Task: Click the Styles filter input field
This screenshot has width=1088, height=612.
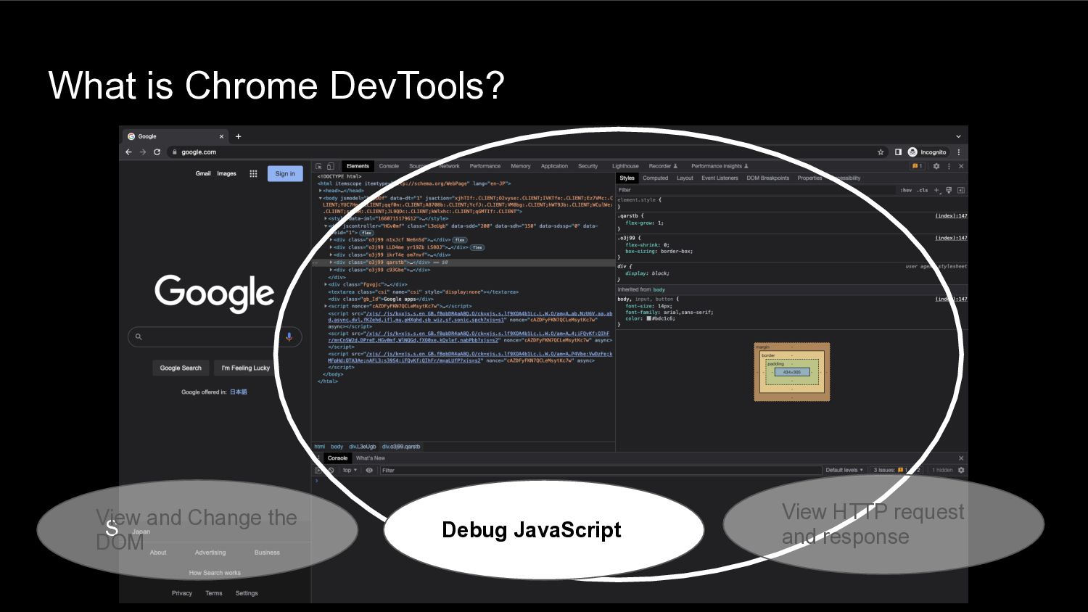Action: coord(756,190)
